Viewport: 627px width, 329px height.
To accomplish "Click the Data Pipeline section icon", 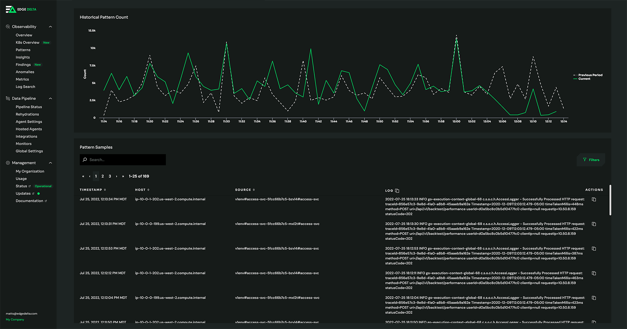I will pos(8,98).
